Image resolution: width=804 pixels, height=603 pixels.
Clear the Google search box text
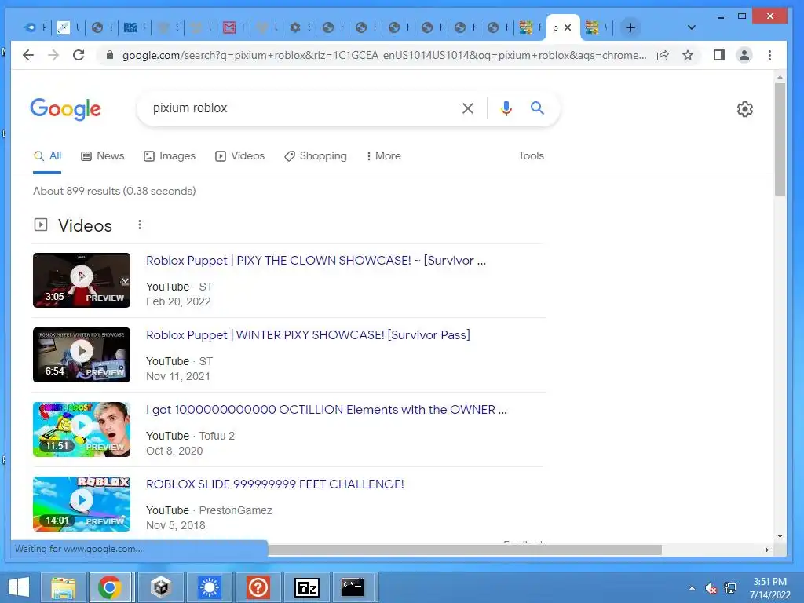[468, 108]
